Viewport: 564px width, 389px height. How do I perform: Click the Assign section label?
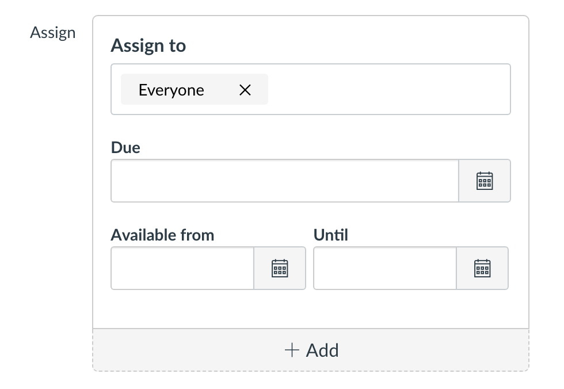(x=53, y=33)
